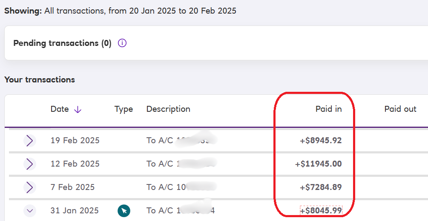This screenshot has width=428, height=221.
Task: Click the 12 Feb 2025 date cell
Action: (x=75, y=164)
